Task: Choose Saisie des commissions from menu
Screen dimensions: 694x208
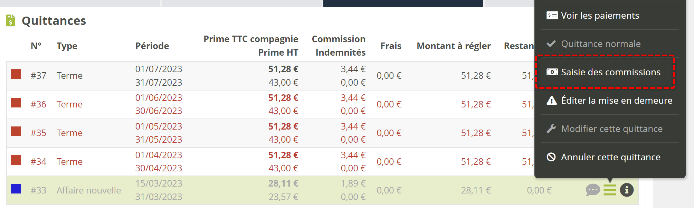Action: pyautogui.click(x=610, y=72)
